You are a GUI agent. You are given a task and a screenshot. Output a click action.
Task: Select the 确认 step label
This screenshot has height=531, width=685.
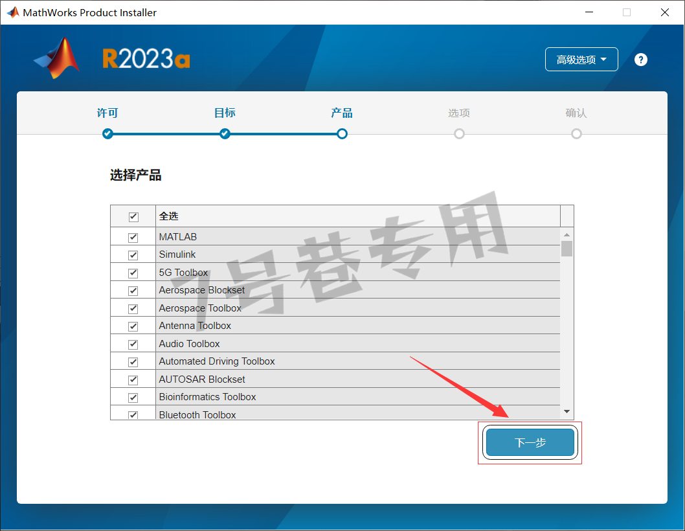[576, 113]
